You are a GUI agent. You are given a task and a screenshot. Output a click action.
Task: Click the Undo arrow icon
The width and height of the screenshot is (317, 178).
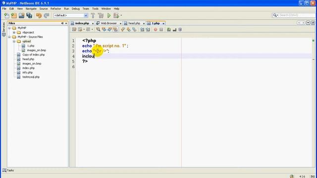click(39, 15)
